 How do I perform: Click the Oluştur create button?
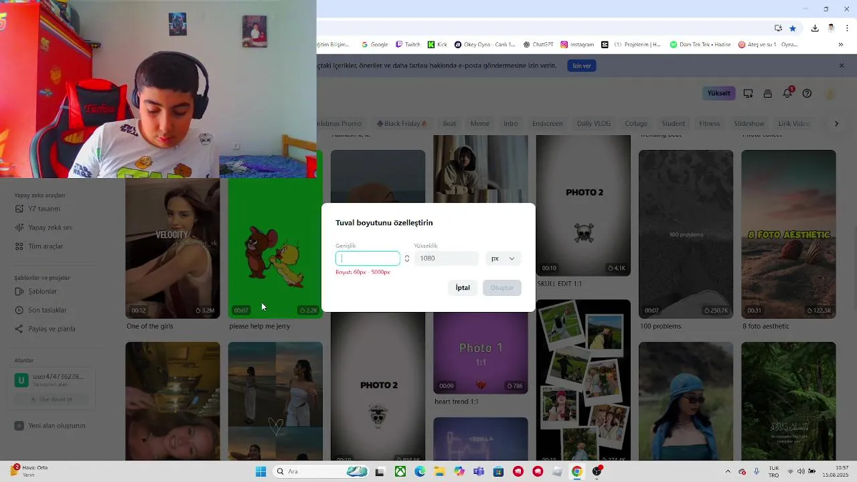[502, 288]
